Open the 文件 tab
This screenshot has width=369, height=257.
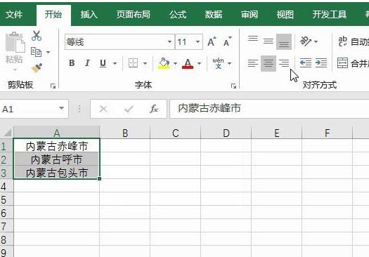coord(14,15)
